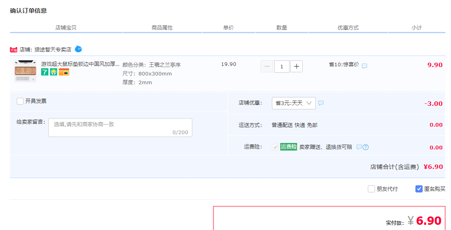Click the 厚度: 2mm attribute
Image resolution: width=451 pixels, height=230 pixels.
pyautogui.click(x=137, y=82)
